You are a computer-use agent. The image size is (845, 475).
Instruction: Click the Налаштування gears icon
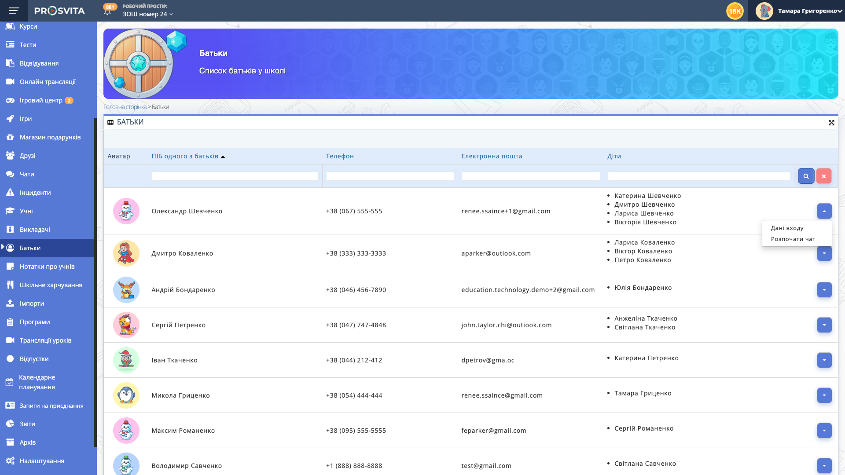click(x=10, y=461)
